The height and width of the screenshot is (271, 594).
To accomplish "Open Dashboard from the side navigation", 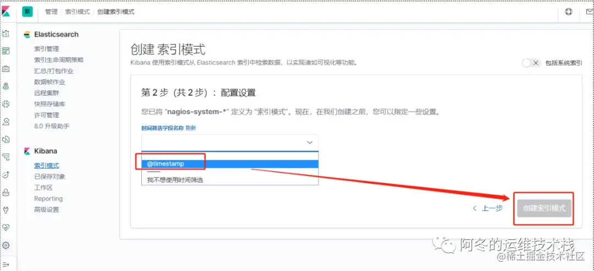I will click(5, 51).
